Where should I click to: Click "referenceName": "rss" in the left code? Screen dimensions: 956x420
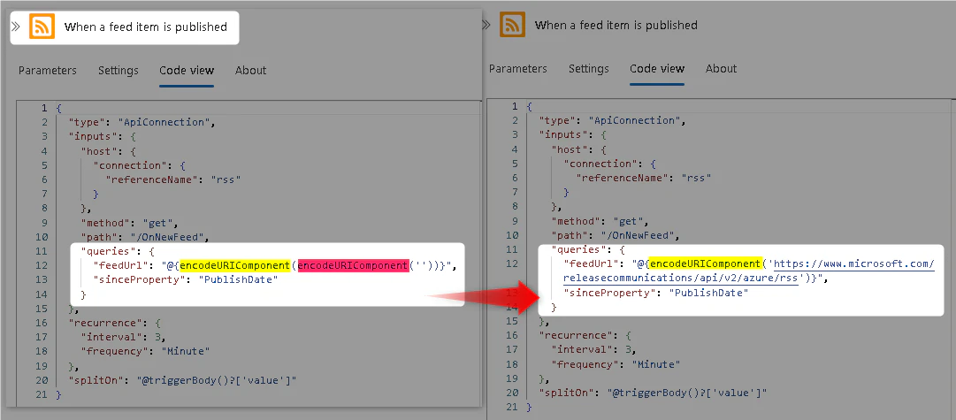tap(173, 179)
